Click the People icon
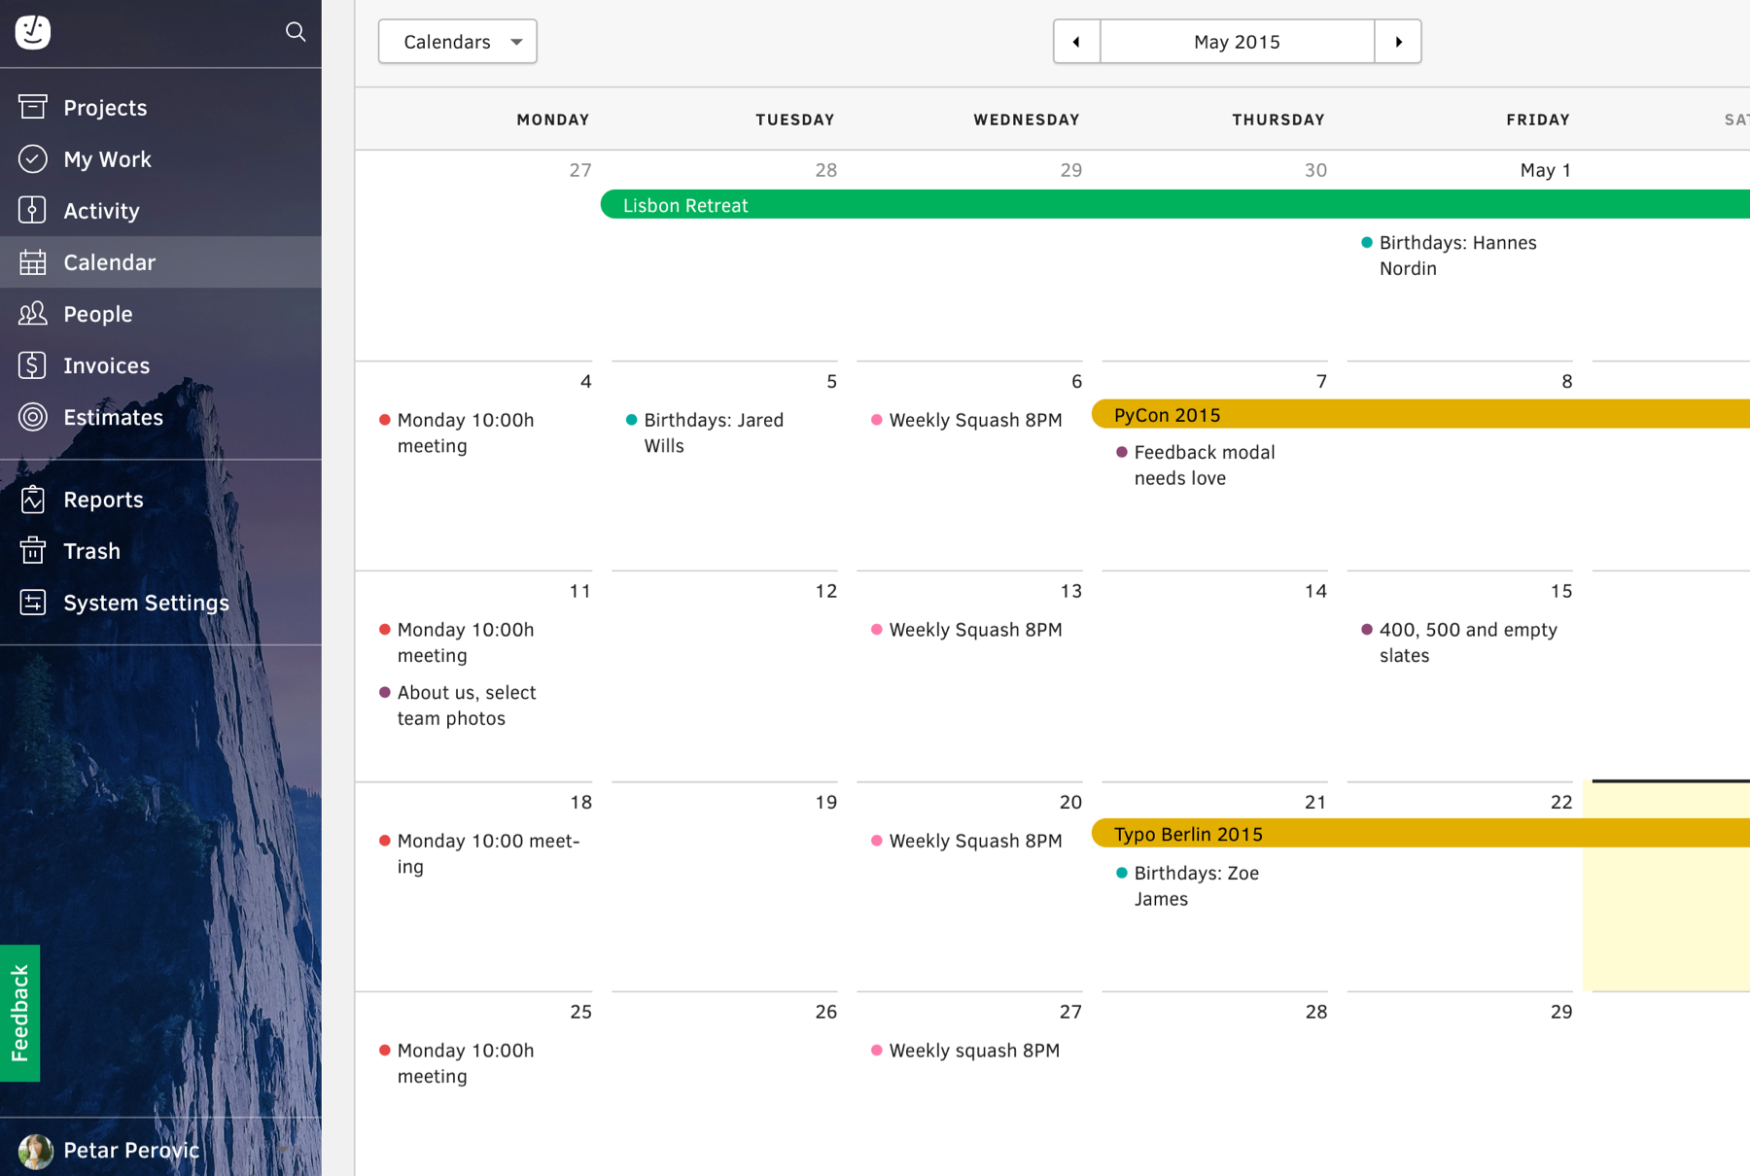 tap(32, 313)
